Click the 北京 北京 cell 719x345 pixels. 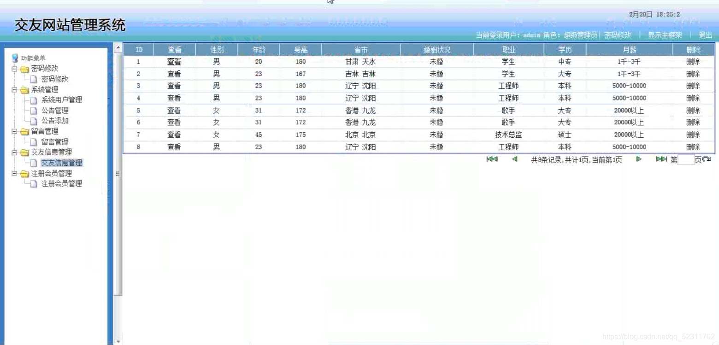click(361, 135)
